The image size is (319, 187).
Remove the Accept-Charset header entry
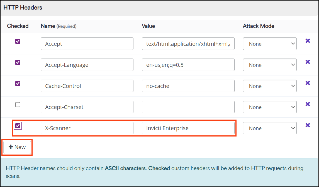click(308, 104)
